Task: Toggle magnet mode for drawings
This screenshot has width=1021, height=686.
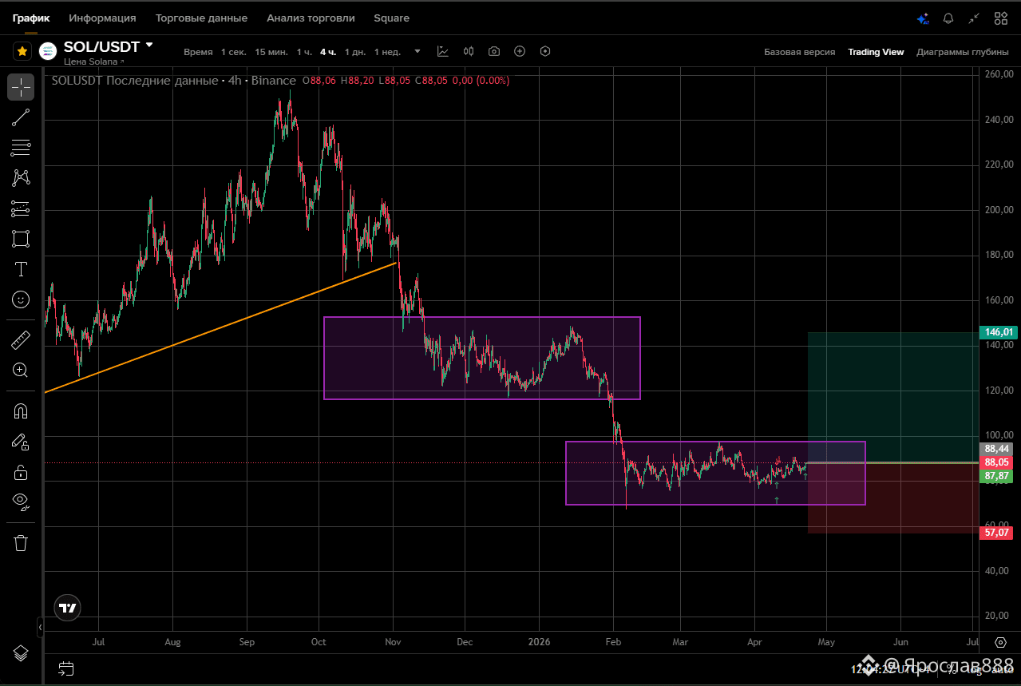Action: 21,411
